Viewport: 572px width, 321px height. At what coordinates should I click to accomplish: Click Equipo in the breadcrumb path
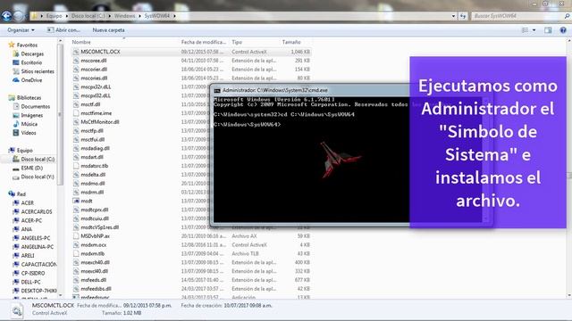coord(54,16)
